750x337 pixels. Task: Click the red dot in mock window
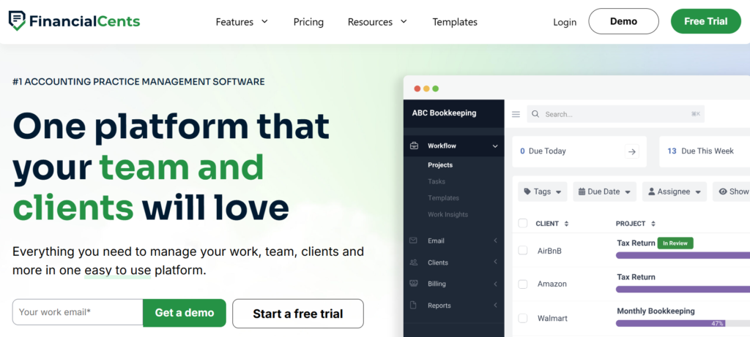(x=417, y=88)
